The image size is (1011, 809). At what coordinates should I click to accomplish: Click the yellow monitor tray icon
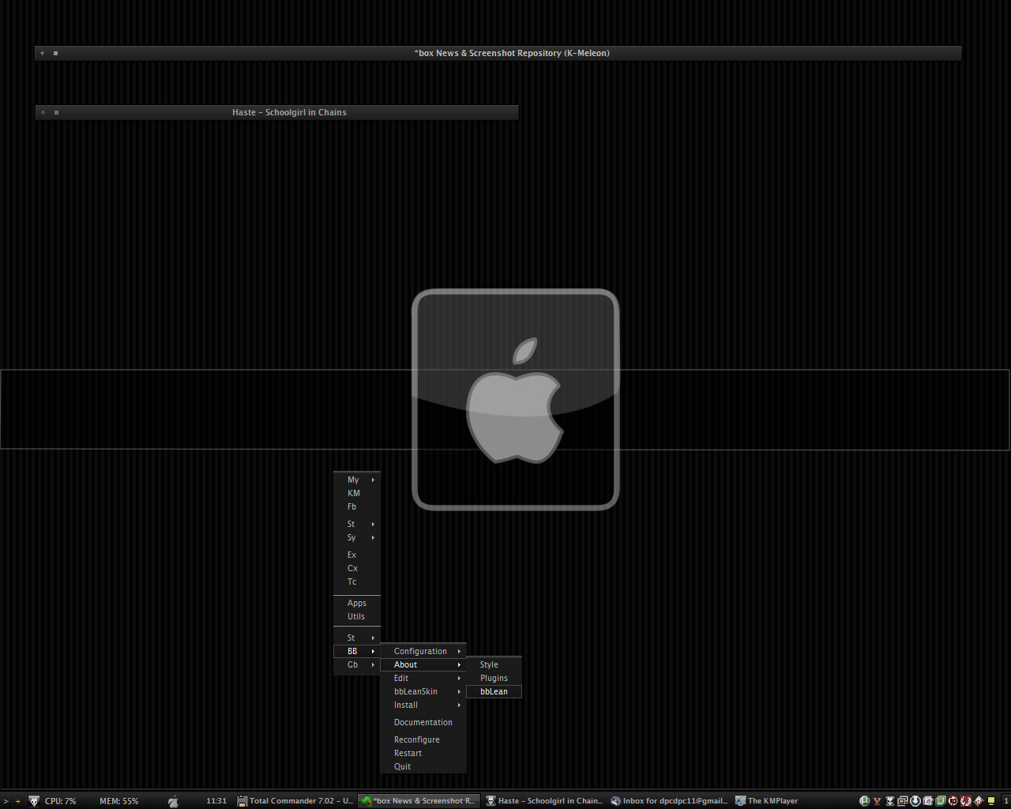tap(991, 800)
